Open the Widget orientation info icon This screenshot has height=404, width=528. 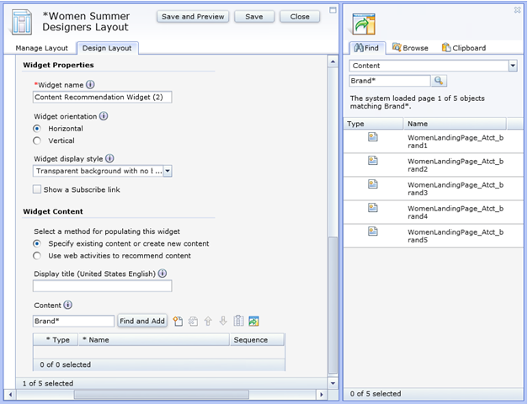[104, 116]
